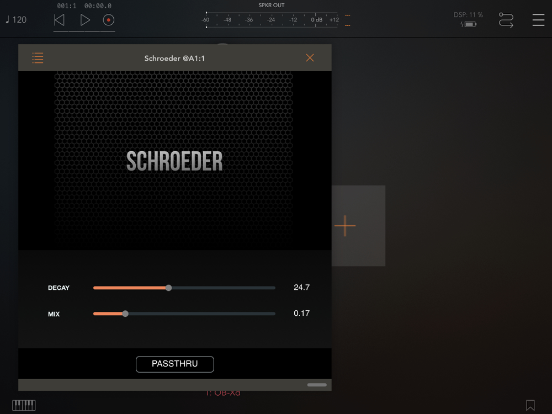The height and width of the screenshot is (414, 552).
Task: Open Schroeder preset list icon
Action: click(38, 58)
